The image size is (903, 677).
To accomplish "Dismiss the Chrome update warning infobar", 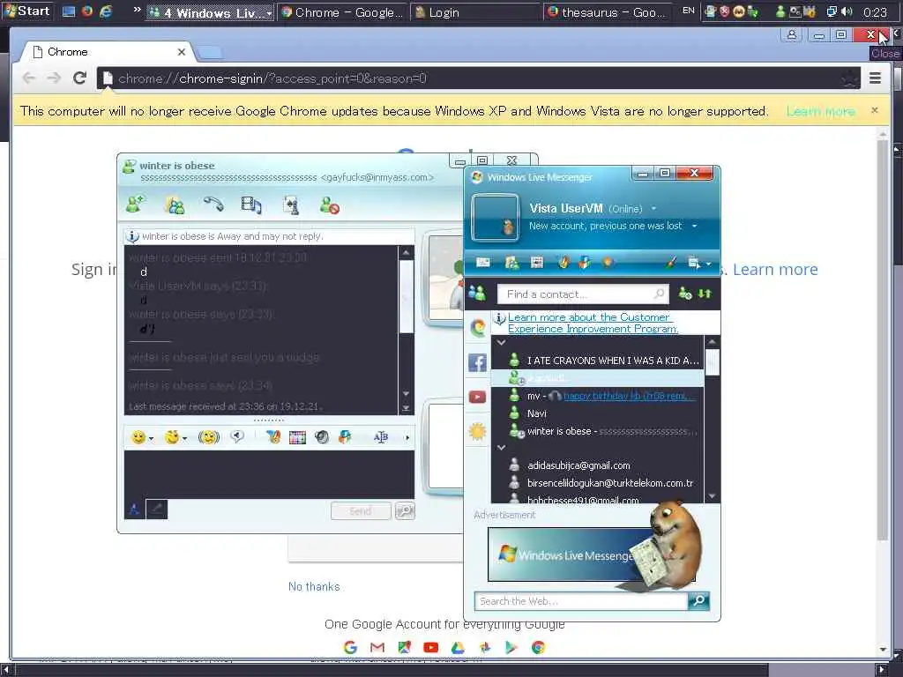I will [x=874, y=110].
